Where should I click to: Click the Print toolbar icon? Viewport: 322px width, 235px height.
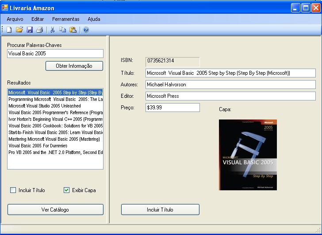pyautogui.click(x=40, y=30)
